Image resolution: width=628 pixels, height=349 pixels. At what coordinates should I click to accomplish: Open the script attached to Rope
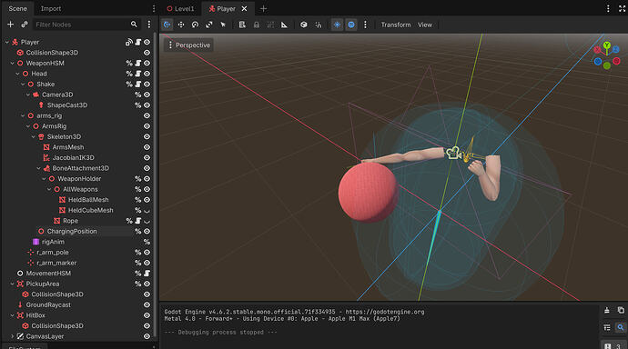click(137, 221)
